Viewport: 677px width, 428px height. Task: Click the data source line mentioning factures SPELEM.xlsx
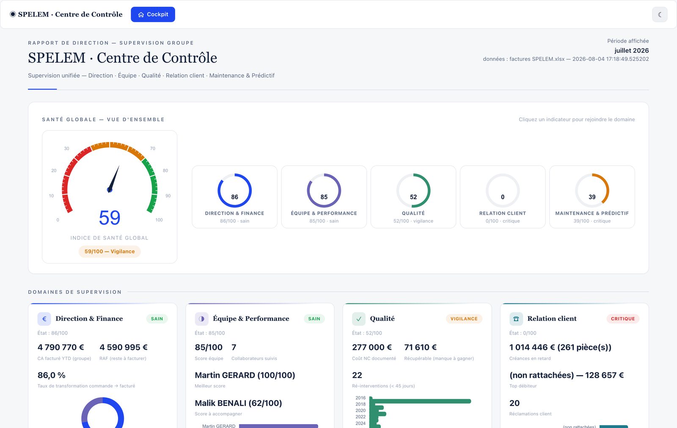coord(566,59)
